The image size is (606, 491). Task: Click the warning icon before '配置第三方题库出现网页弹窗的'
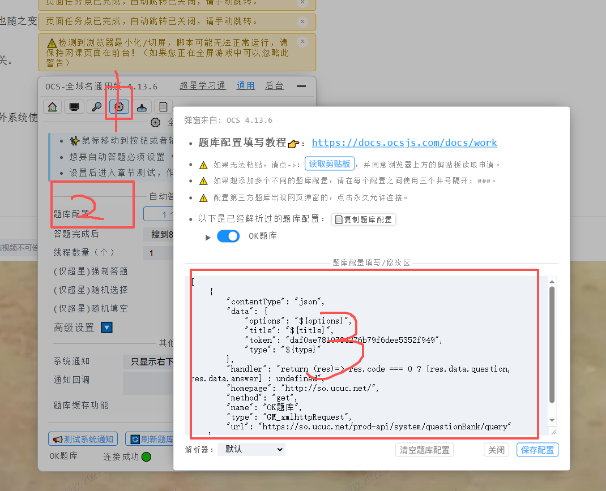(203, 198)
